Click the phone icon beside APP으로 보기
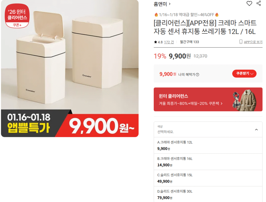 point(241,42)
